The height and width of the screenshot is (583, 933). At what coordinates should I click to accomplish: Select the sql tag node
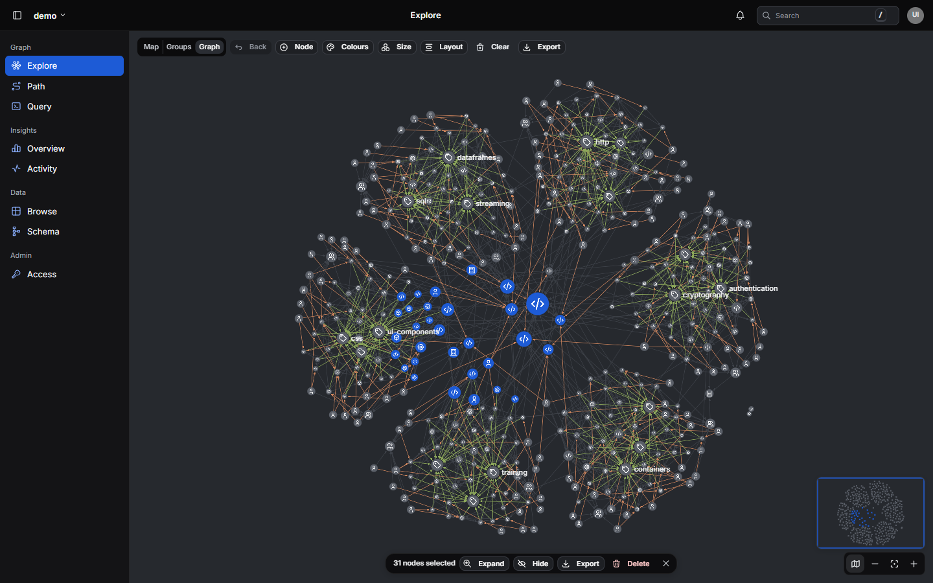(x=408, y=201)
